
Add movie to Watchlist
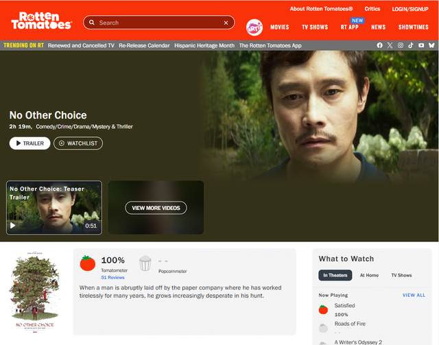[78, 143]
